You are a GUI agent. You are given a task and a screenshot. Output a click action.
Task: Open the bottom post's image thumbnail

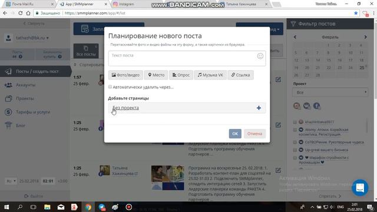point(167,178)
